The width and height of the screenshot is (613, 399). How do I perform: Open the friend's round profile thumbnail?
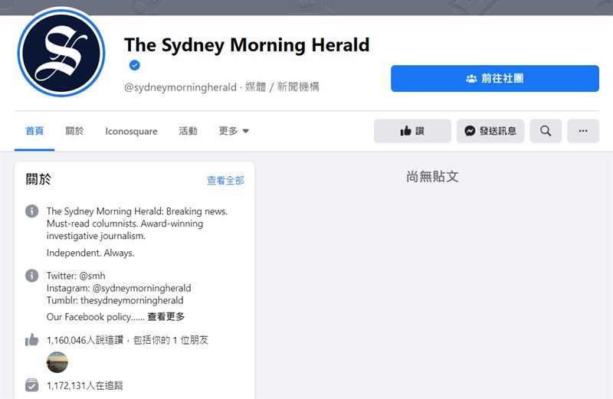click(57, 362)
